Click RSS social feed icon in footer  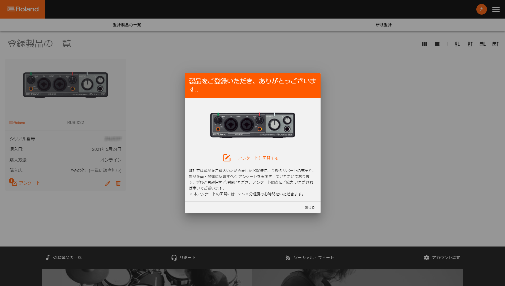coord(288,258)
